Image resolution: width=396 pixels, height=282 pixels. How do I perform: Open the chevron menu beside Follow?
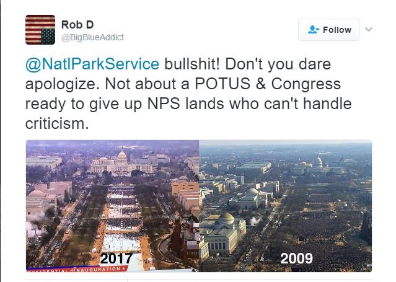pos(368,29)
